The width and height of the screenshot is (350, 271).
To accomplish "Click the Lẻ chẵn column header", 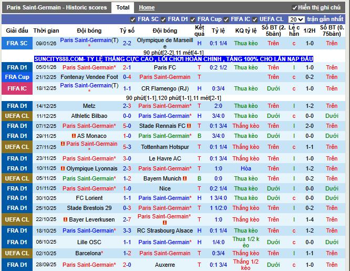I will coord(294,31).
